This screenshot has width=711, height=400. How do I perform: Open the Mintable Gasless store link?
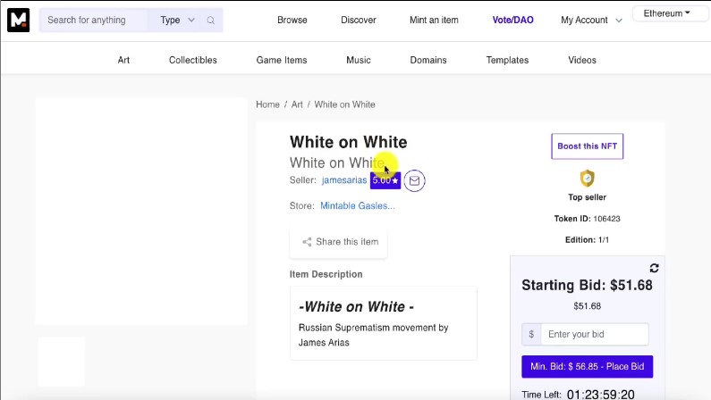click(357, 206)
